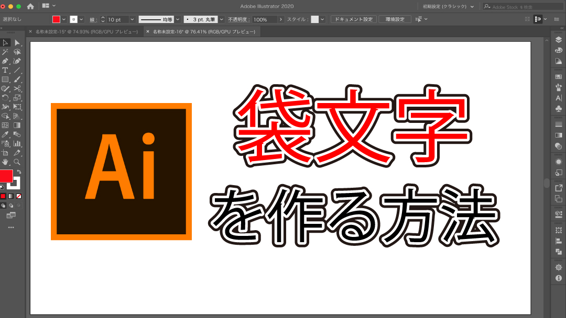Toggle the list view icon in the control bar
Viewport: 566px width, 318px height.
tap(557, 19)
